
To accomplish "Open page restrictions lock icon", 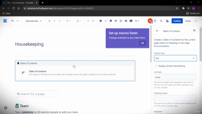I will click(167, 21).
